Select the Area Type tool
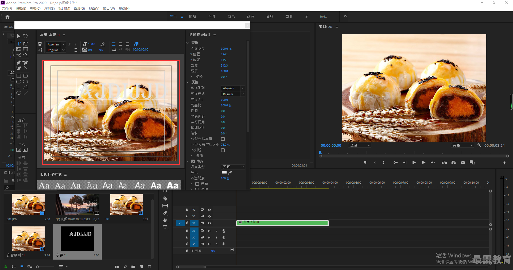 click(x=19, y=49)
